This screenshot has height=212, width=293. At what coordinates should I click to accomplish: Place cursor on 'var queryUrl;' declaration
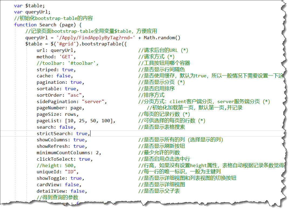tap(32, 12)
